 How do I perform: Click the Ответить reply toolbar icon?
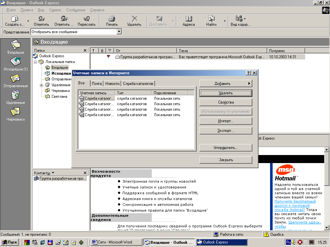click(42, 19)
